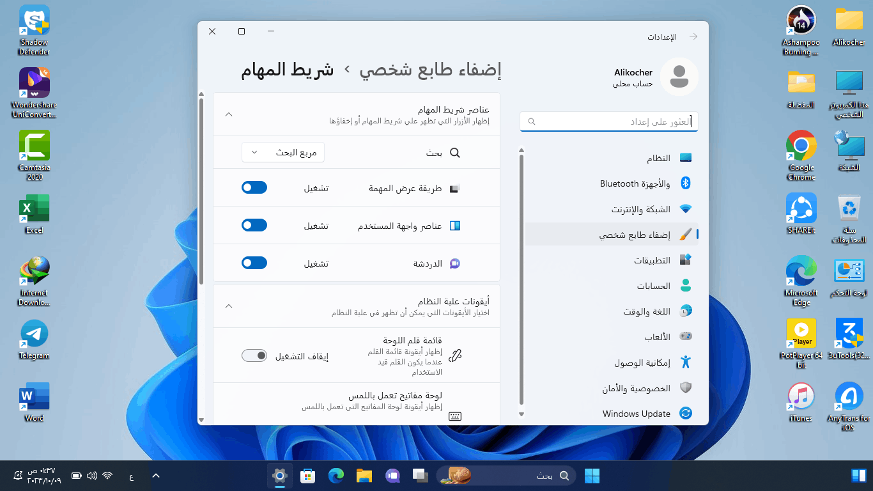Open the Widgets button at the taskbar corner

[x=858, y=476]
